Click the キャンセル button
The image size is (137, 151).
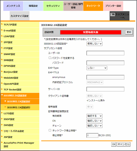point(123,144)
